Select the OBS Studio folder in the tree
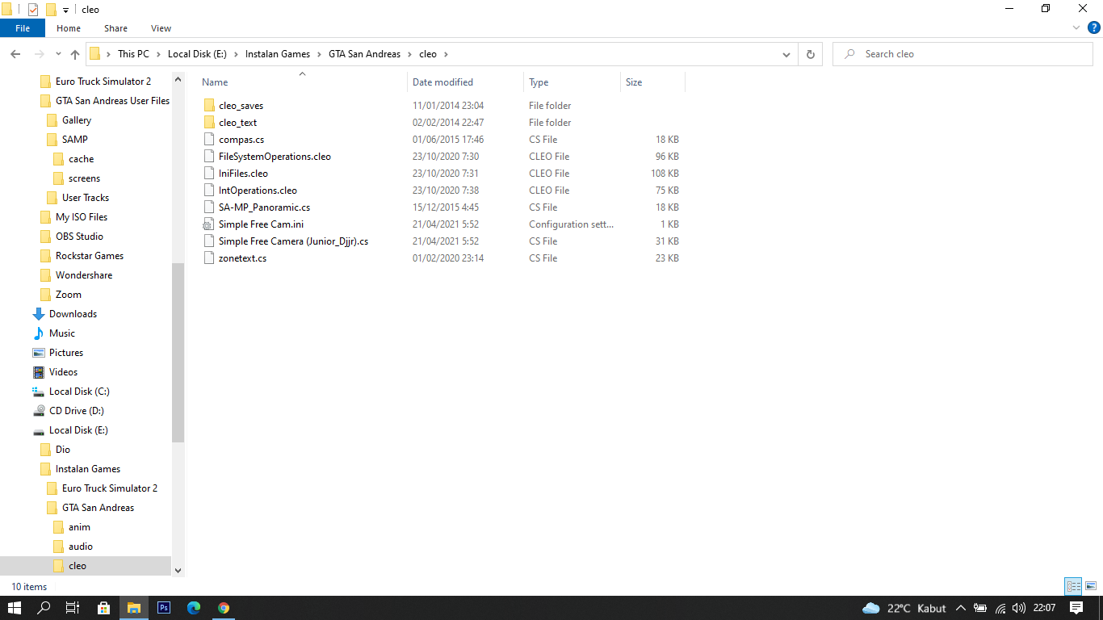1103x620 pixels. pyautogui.click(x=71, y=237)
